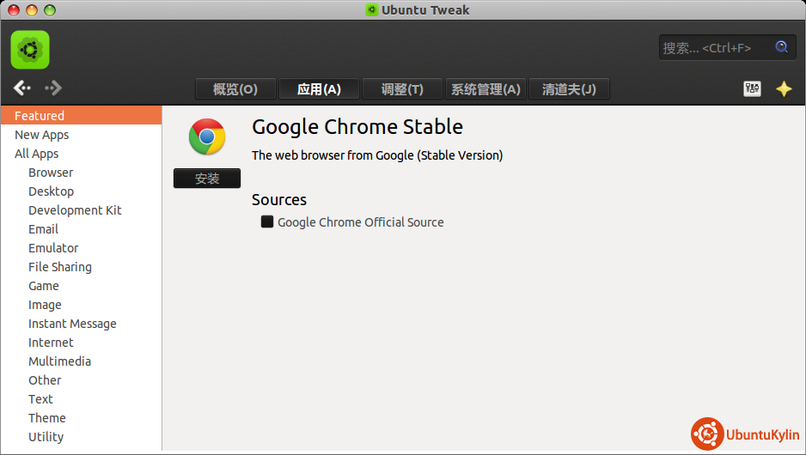Choose the Development Kit category

point(75,210)
